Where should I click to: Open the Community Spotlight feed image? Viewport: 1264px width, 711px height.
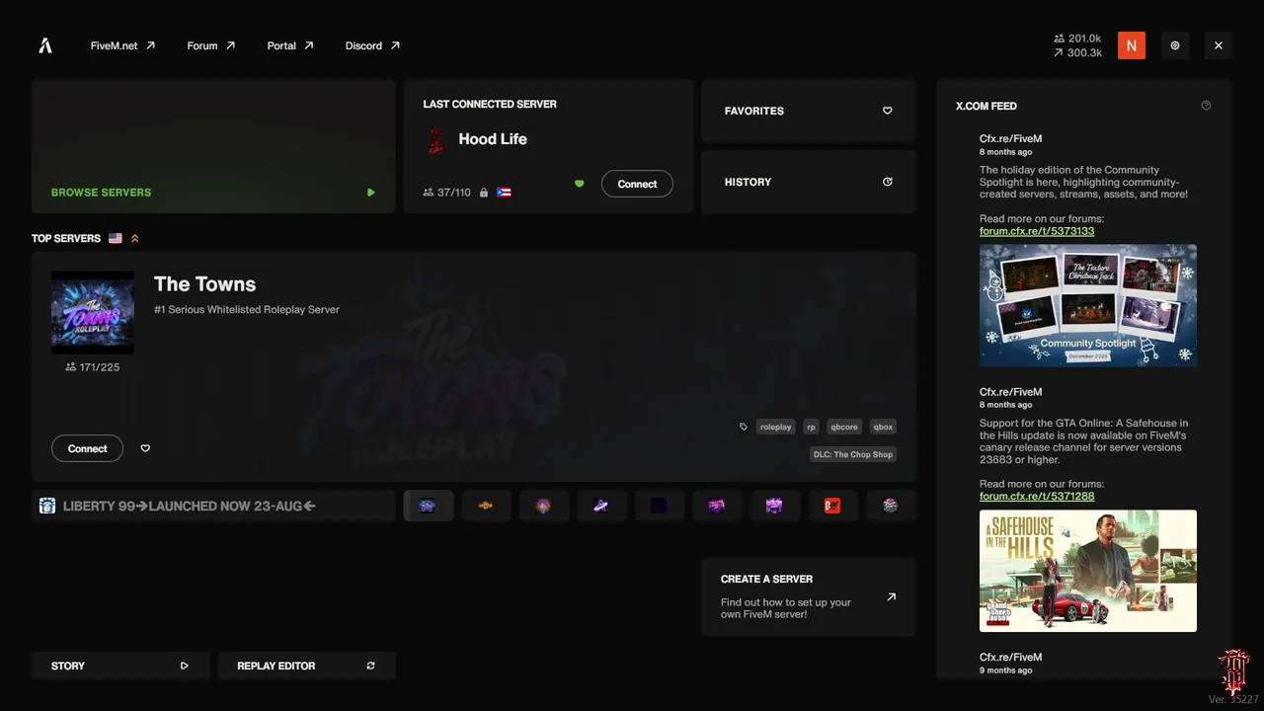pyautogui.click(x=1088, y=306)
